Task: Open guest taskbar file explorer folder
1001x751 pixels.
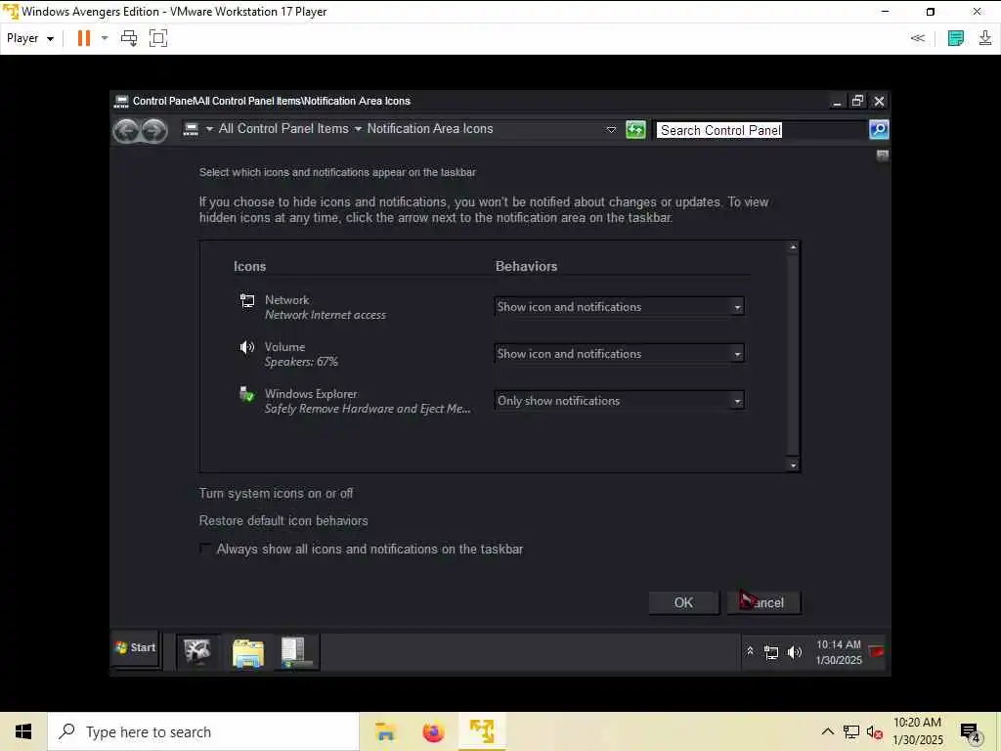Action: coord(247,652)
